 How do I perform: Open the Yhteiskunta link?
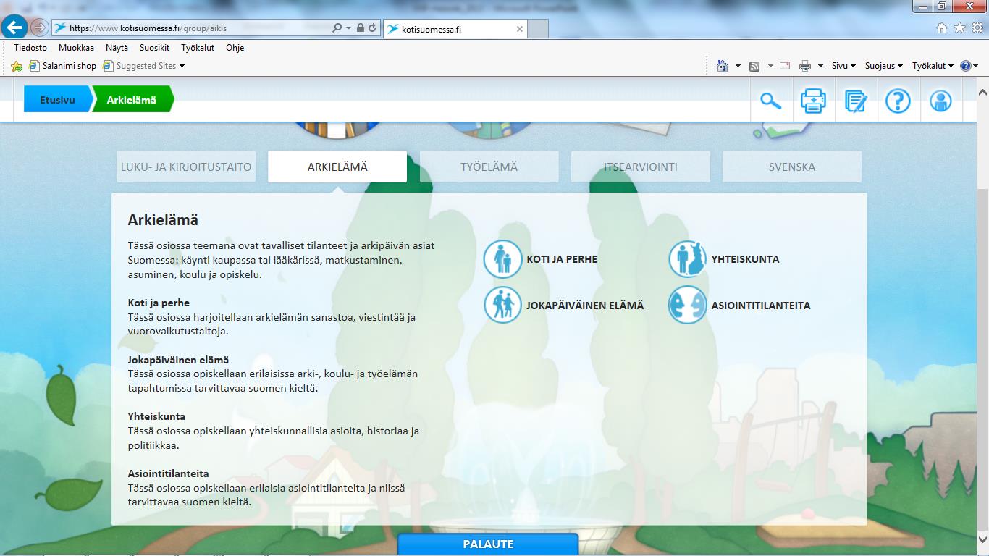pos(745,259)
